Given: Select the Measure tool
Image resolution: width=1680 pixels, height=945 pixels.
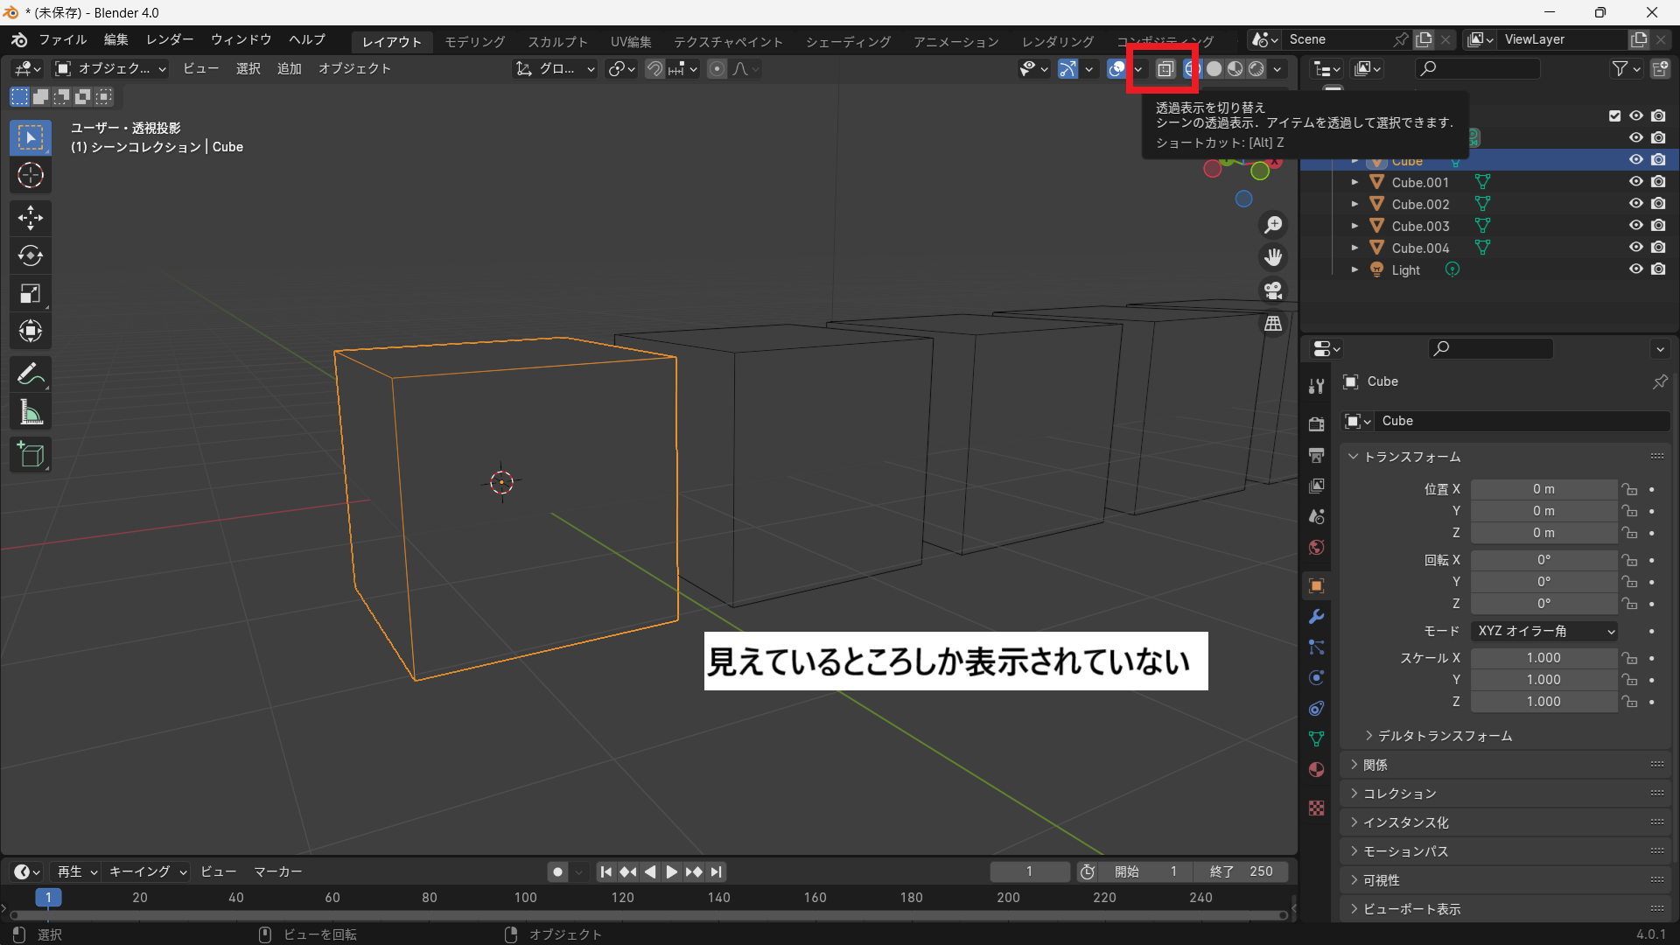Looking at the screenshot, I should [x=31, y=412].
